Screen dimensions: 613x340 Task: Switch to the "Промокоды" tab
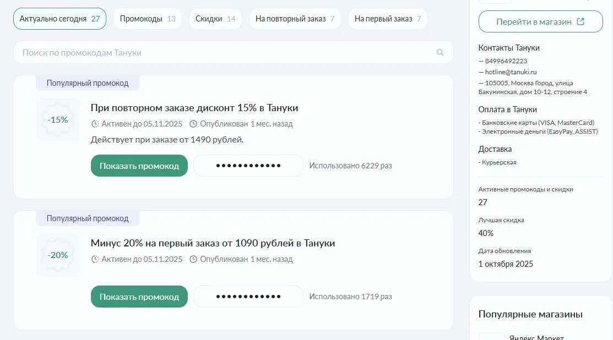(147, 19)
